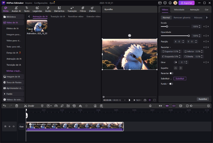The width and height of the screenshot is (213, 143).
Task: Click the Dividir split tool
Action: [x=29, y=106]
